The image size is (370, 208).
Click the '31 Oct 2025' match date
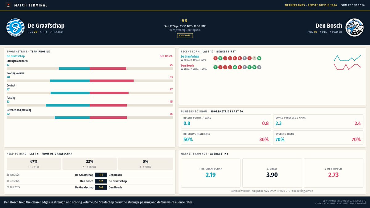13,181
